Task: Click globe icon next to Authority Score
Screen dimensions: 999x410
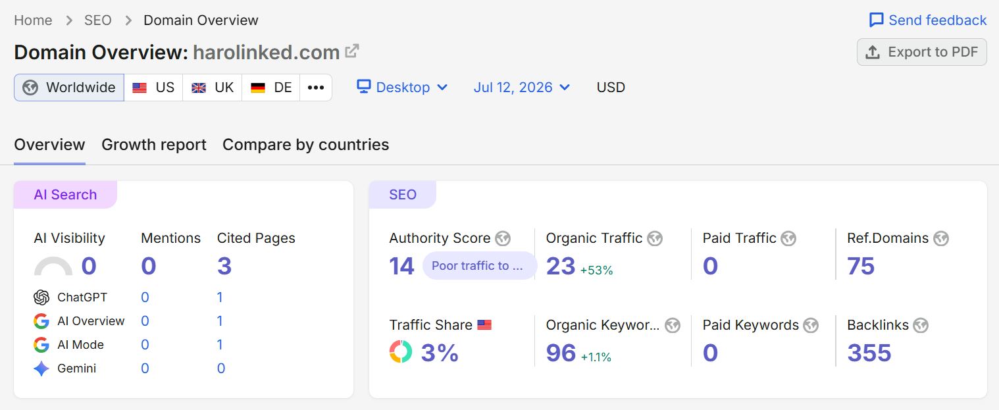Action: (x=503, y=238)
